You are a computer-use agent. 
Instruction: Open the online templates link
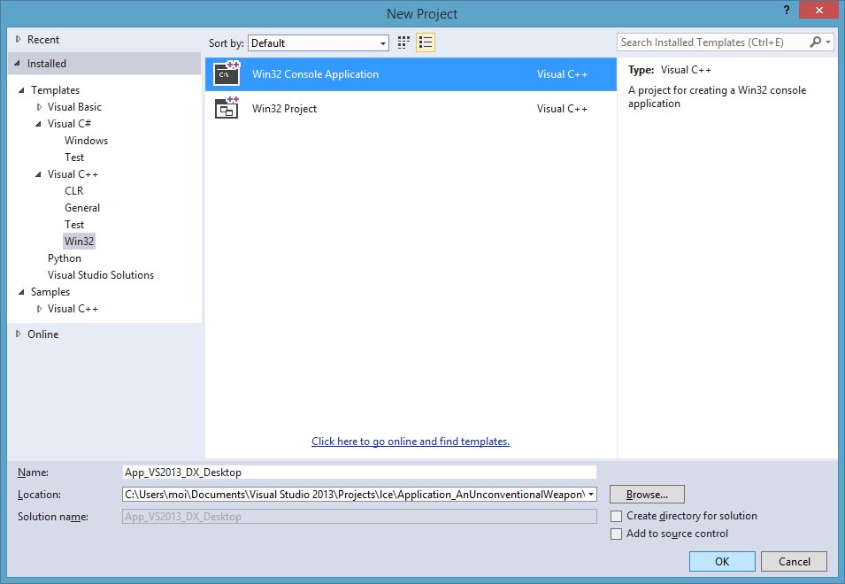pos(411,442)
